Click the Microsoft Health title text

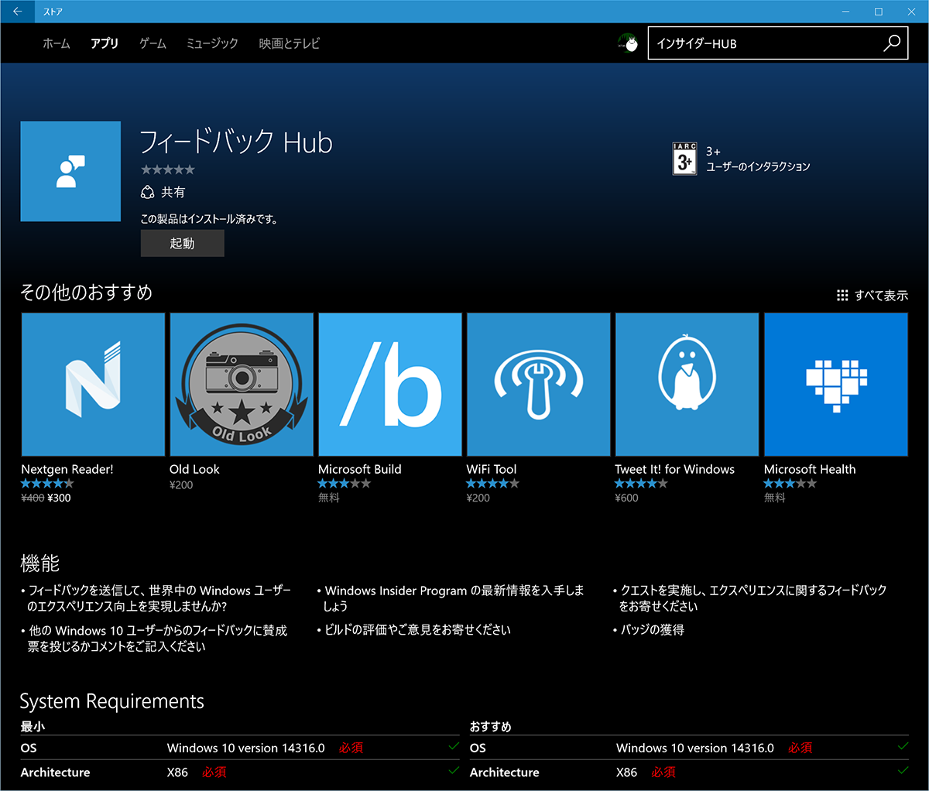(810, 469)
